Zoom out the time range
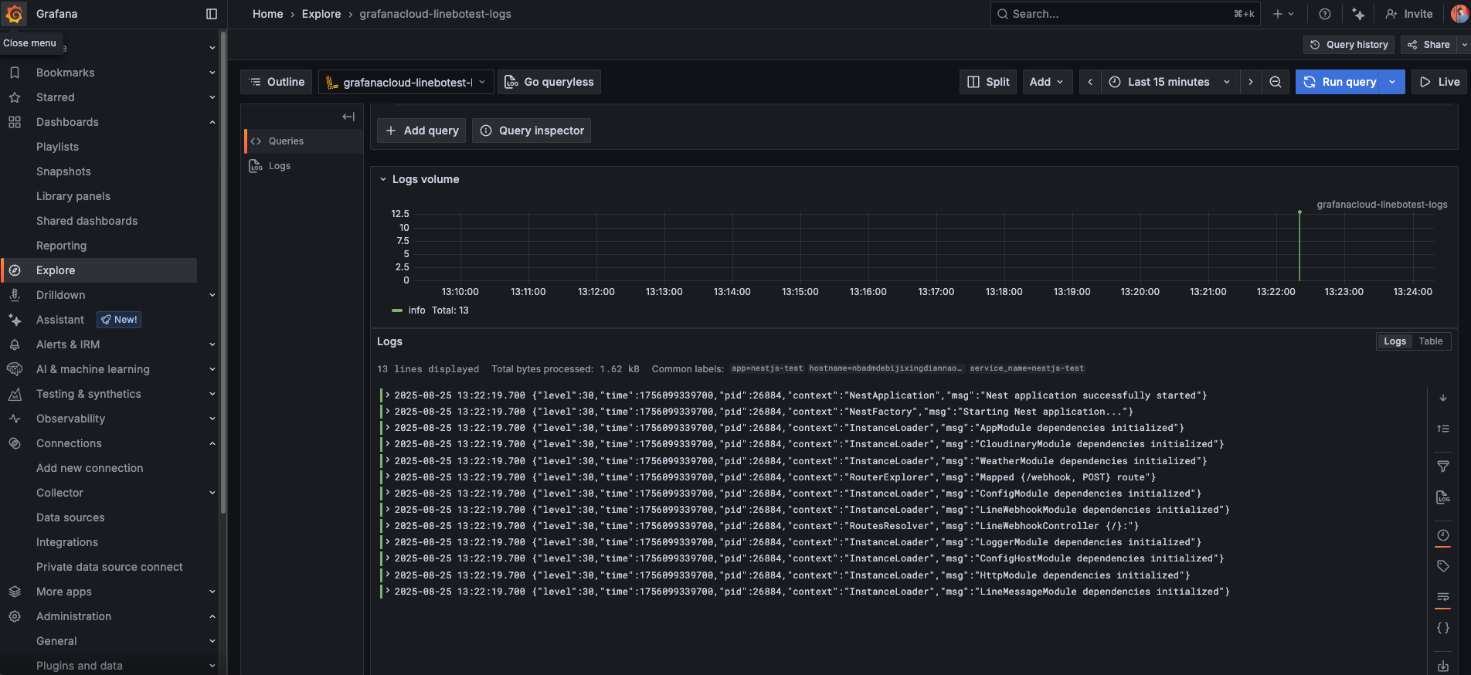 point(1276,82)
